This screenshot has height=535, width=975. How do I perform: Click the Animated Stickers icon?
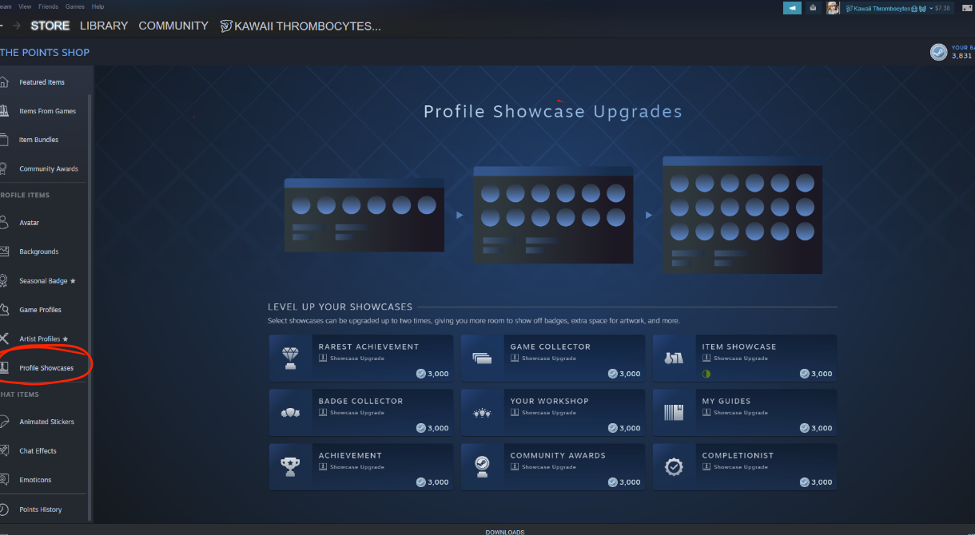click(4, 422)
